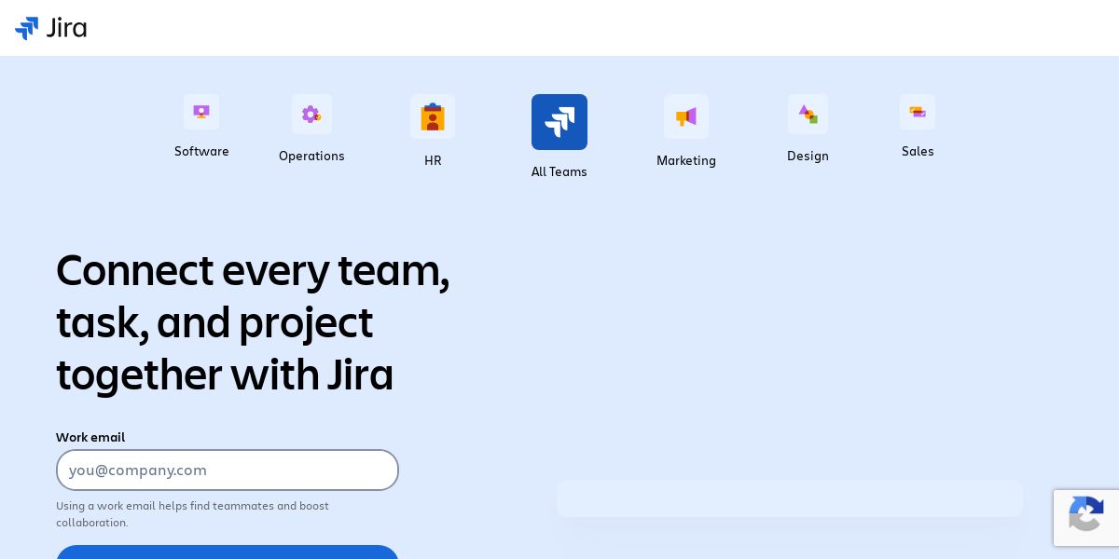This screenshot has height=559, width=1119.
Task: Select the Software team icon
Action: 201,112
